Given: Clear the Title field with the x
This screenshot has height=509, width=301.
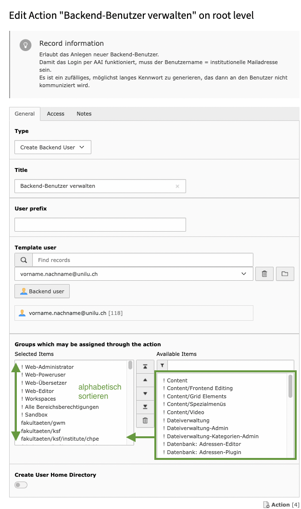Looking at the screenshot, I should 177,186.
